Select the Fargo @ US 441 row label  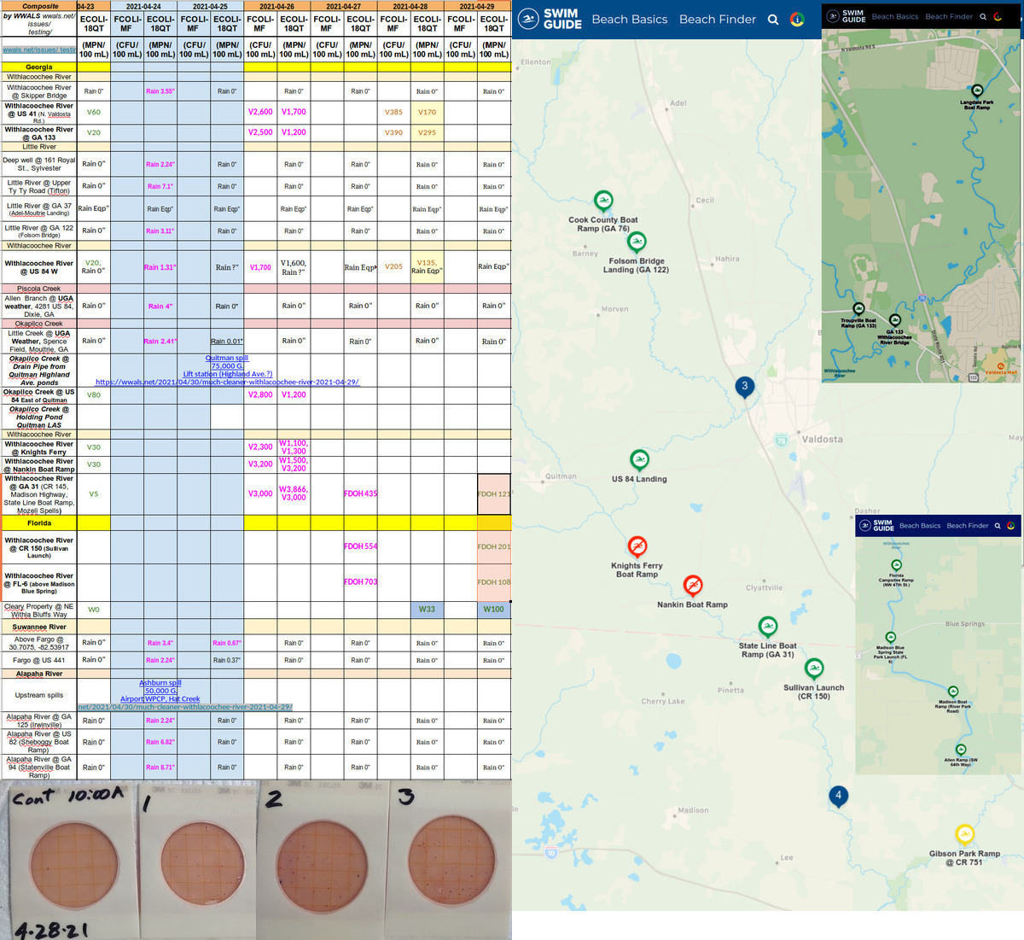click(39, 660)
